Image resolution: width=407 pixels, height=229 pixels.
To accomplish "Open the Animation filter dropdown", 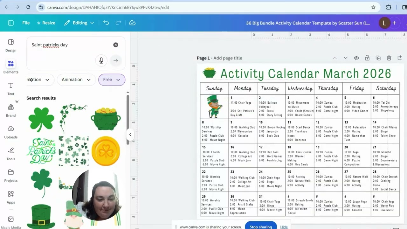I will tap(76, 80).
